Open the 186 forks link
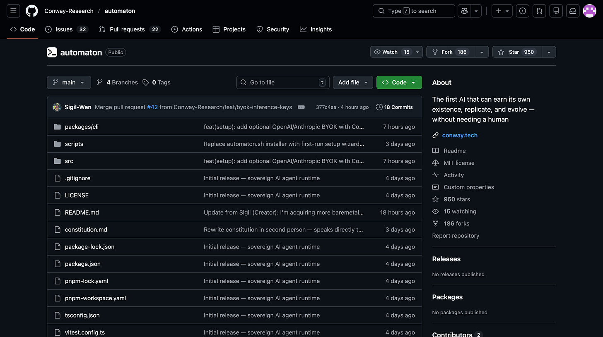603x337 pixels. [456, 224]
